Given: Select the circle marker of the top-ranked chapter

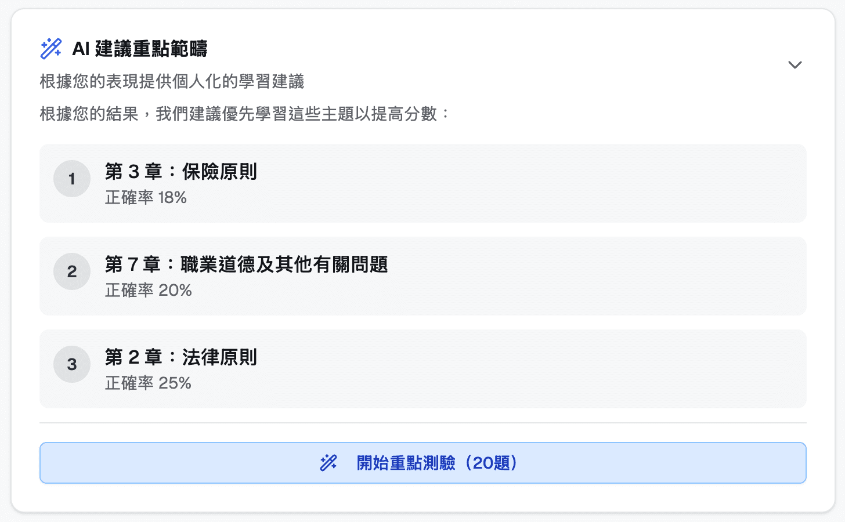Looking at the screenshot, I should pos(71,179).
